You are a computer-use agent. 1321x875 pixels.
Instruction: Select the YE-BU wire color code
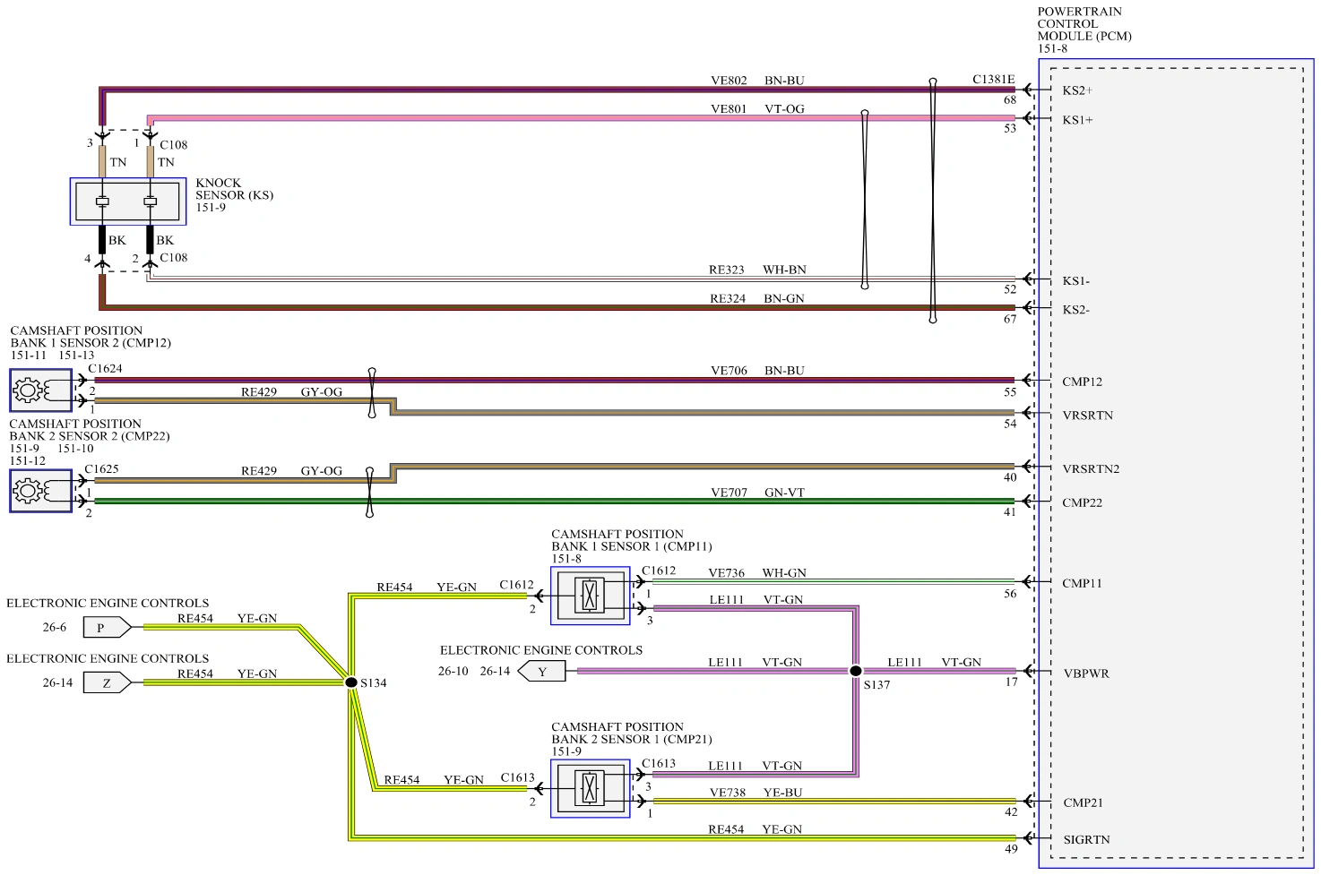[x=783, y=793]
